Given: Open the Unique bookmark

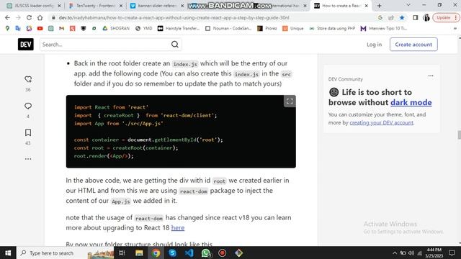Looking at the screenshot, I should pos(293,29).
